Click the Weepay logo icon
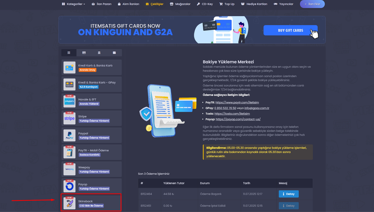This screenshot has width=374, height=212. coord(69,169)
